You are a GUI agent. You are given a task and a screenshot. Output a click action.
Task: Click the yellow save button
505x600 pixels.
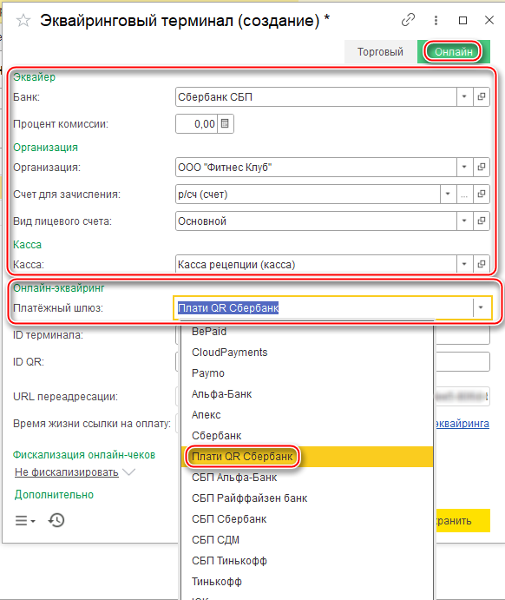462,520
